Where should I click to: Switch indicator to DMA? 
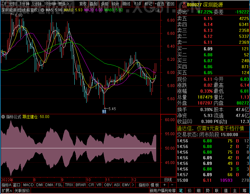pyautogui.click(x=49, y=185)
